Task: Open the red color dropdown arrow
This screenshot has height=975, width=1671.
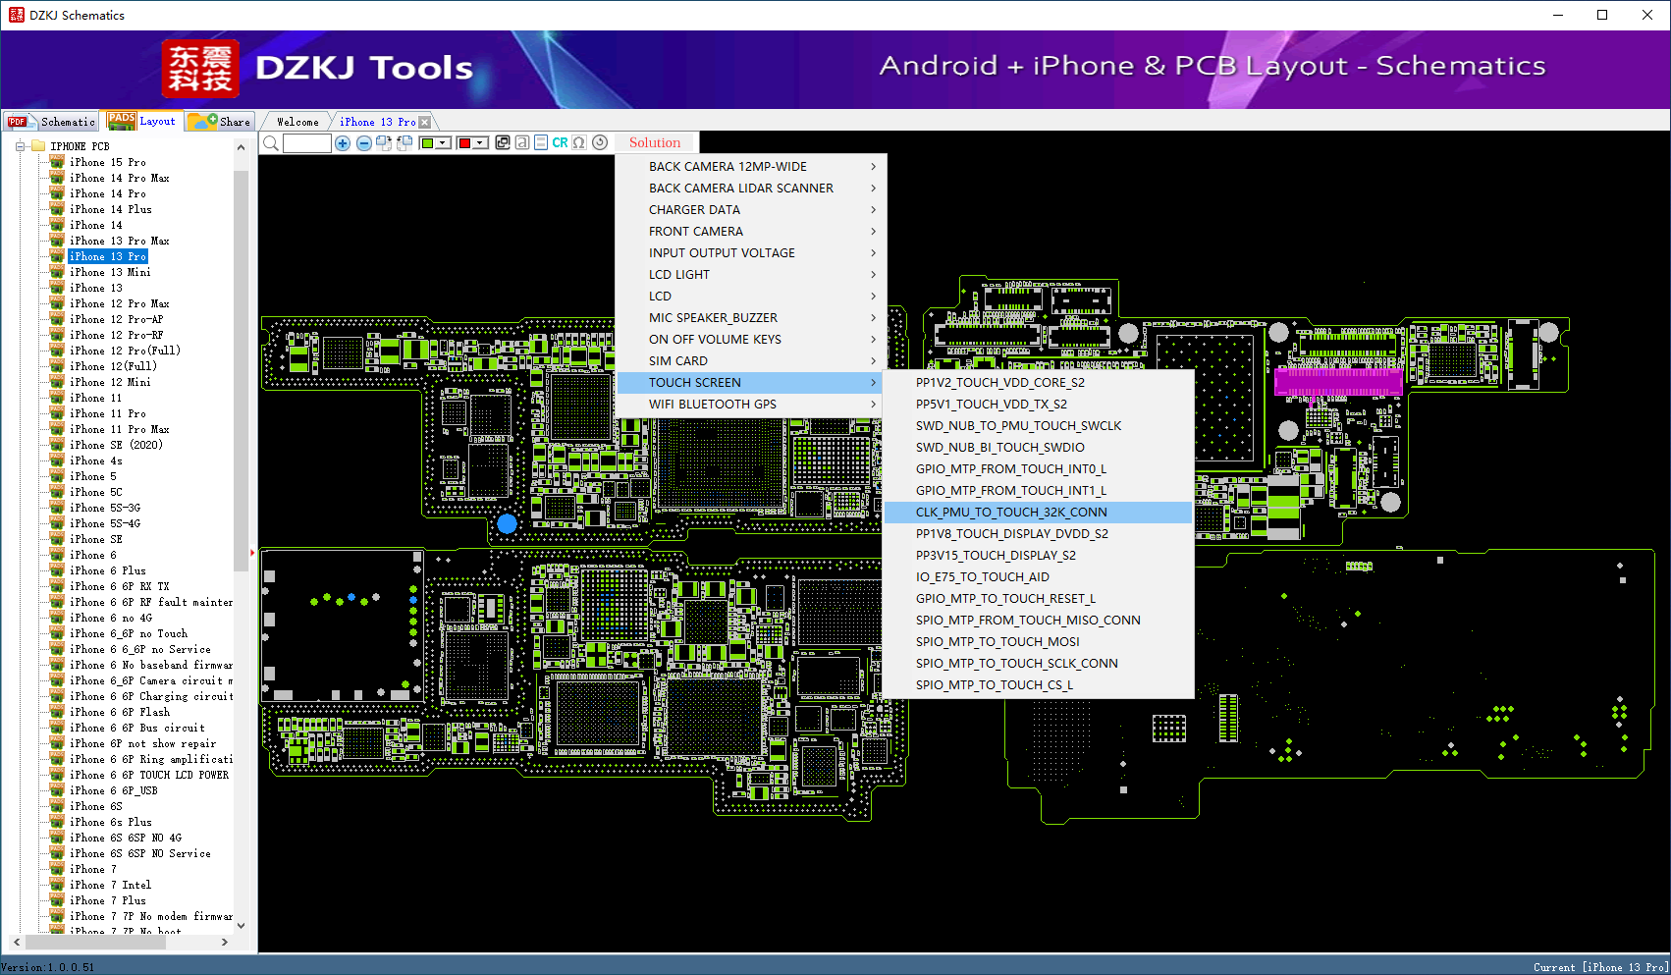Action: (481, 143)
